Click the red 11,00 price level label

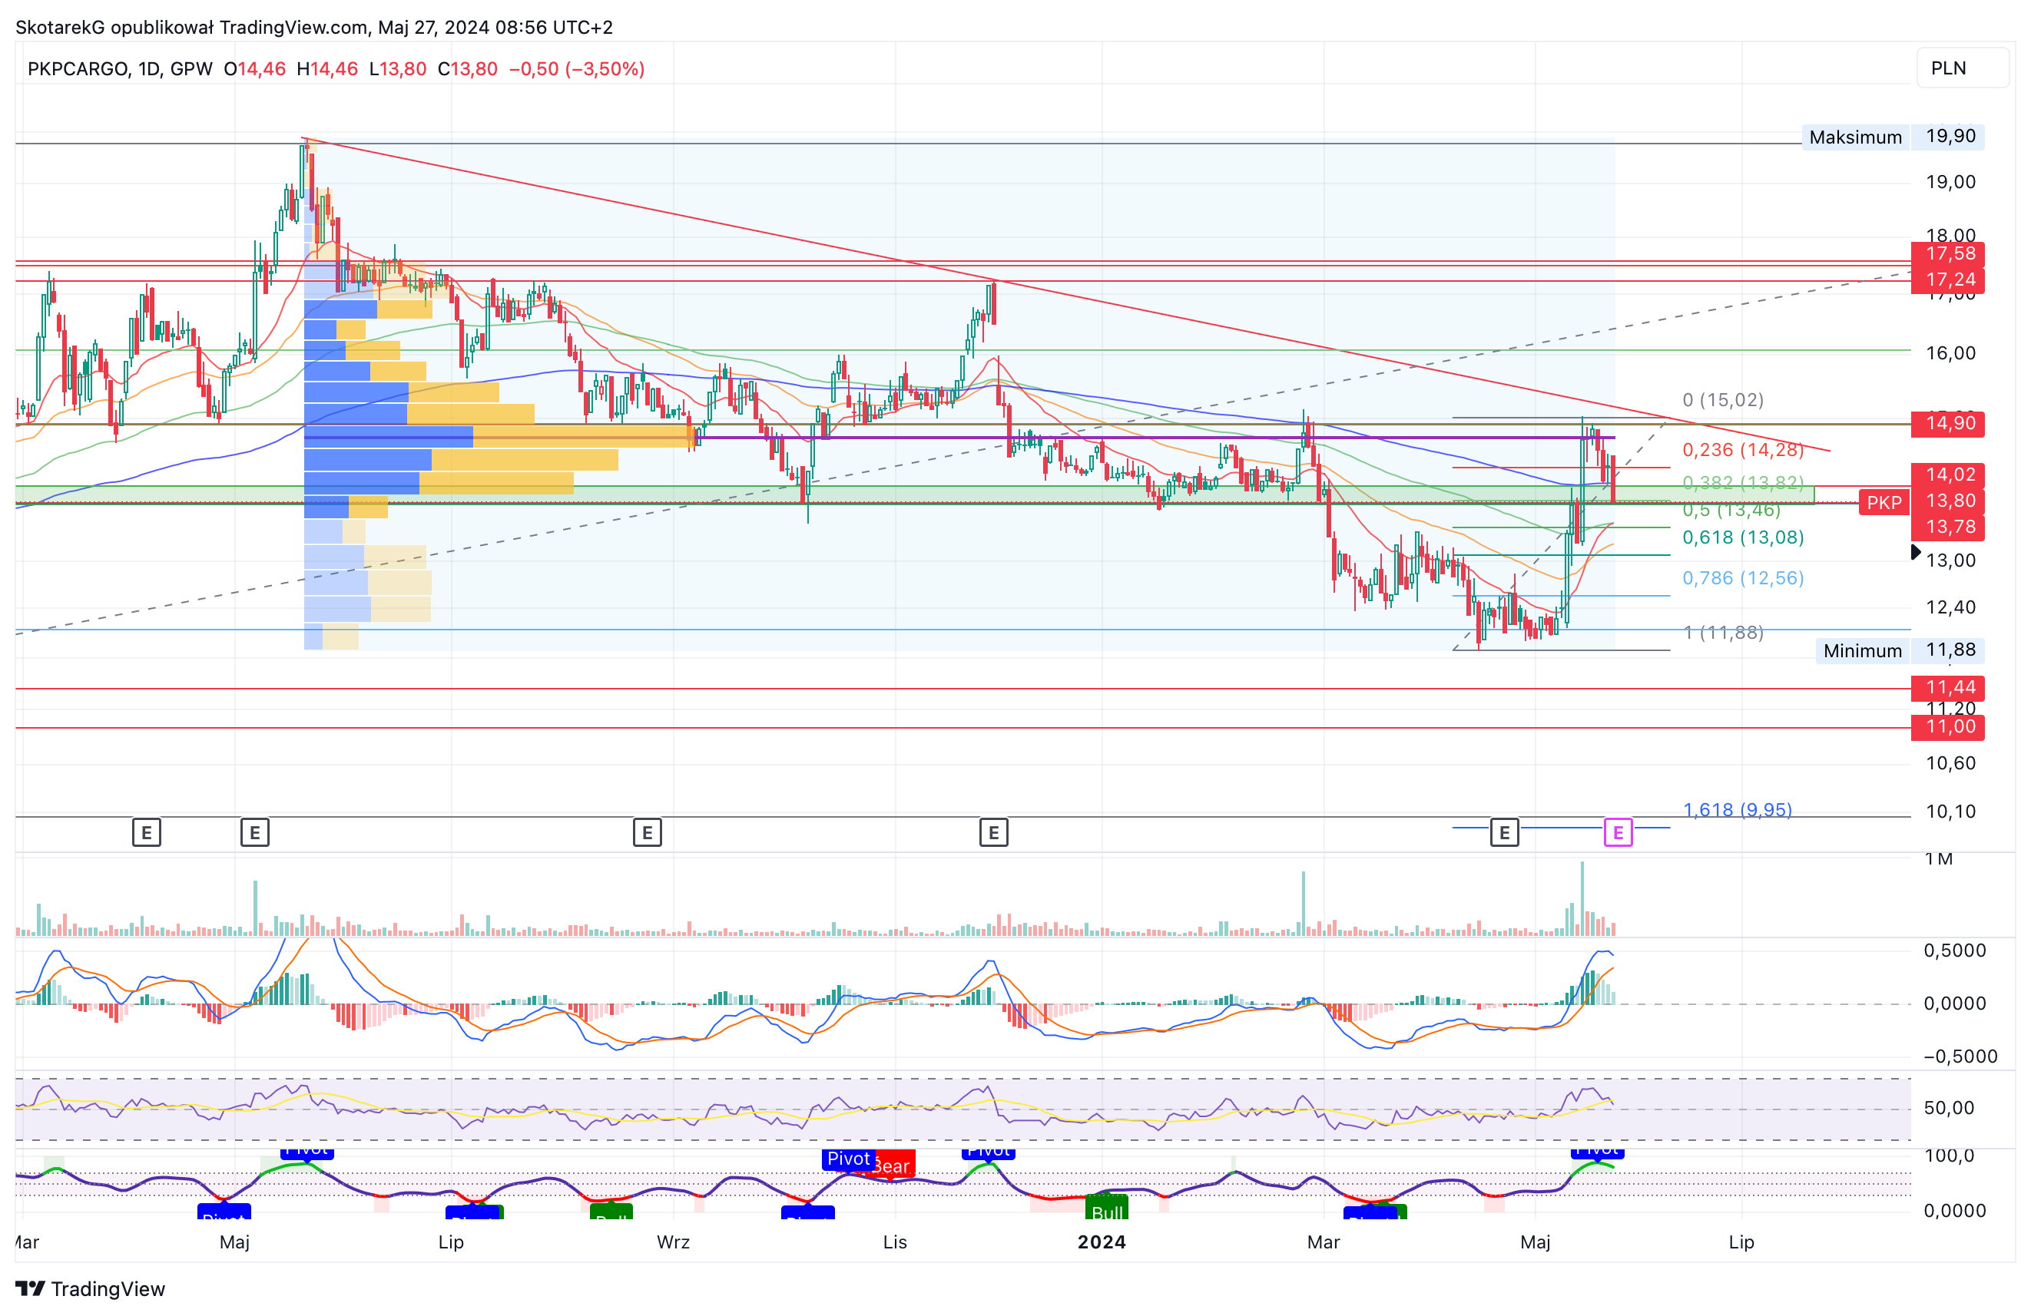(1948, 726)
